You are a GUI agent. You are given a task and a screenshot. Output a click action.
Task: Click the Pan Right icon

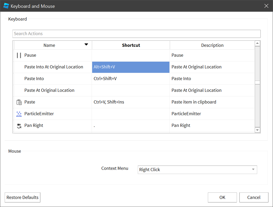pos(19,125)
